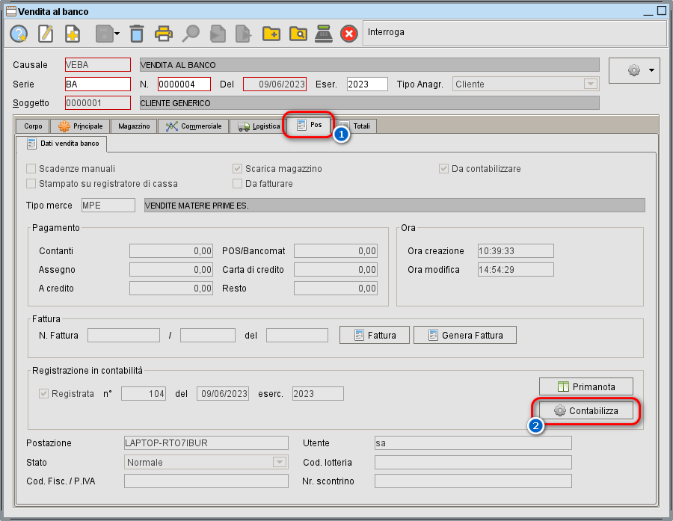Uncheck Da contabilizzare
The image size is (673, 521).
(x=443, y=168)
